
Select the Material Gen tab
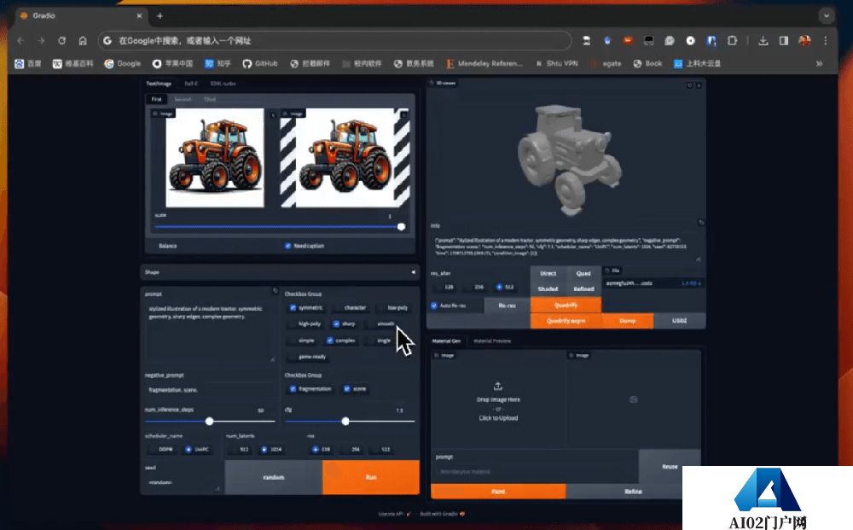tap(446, 341)
